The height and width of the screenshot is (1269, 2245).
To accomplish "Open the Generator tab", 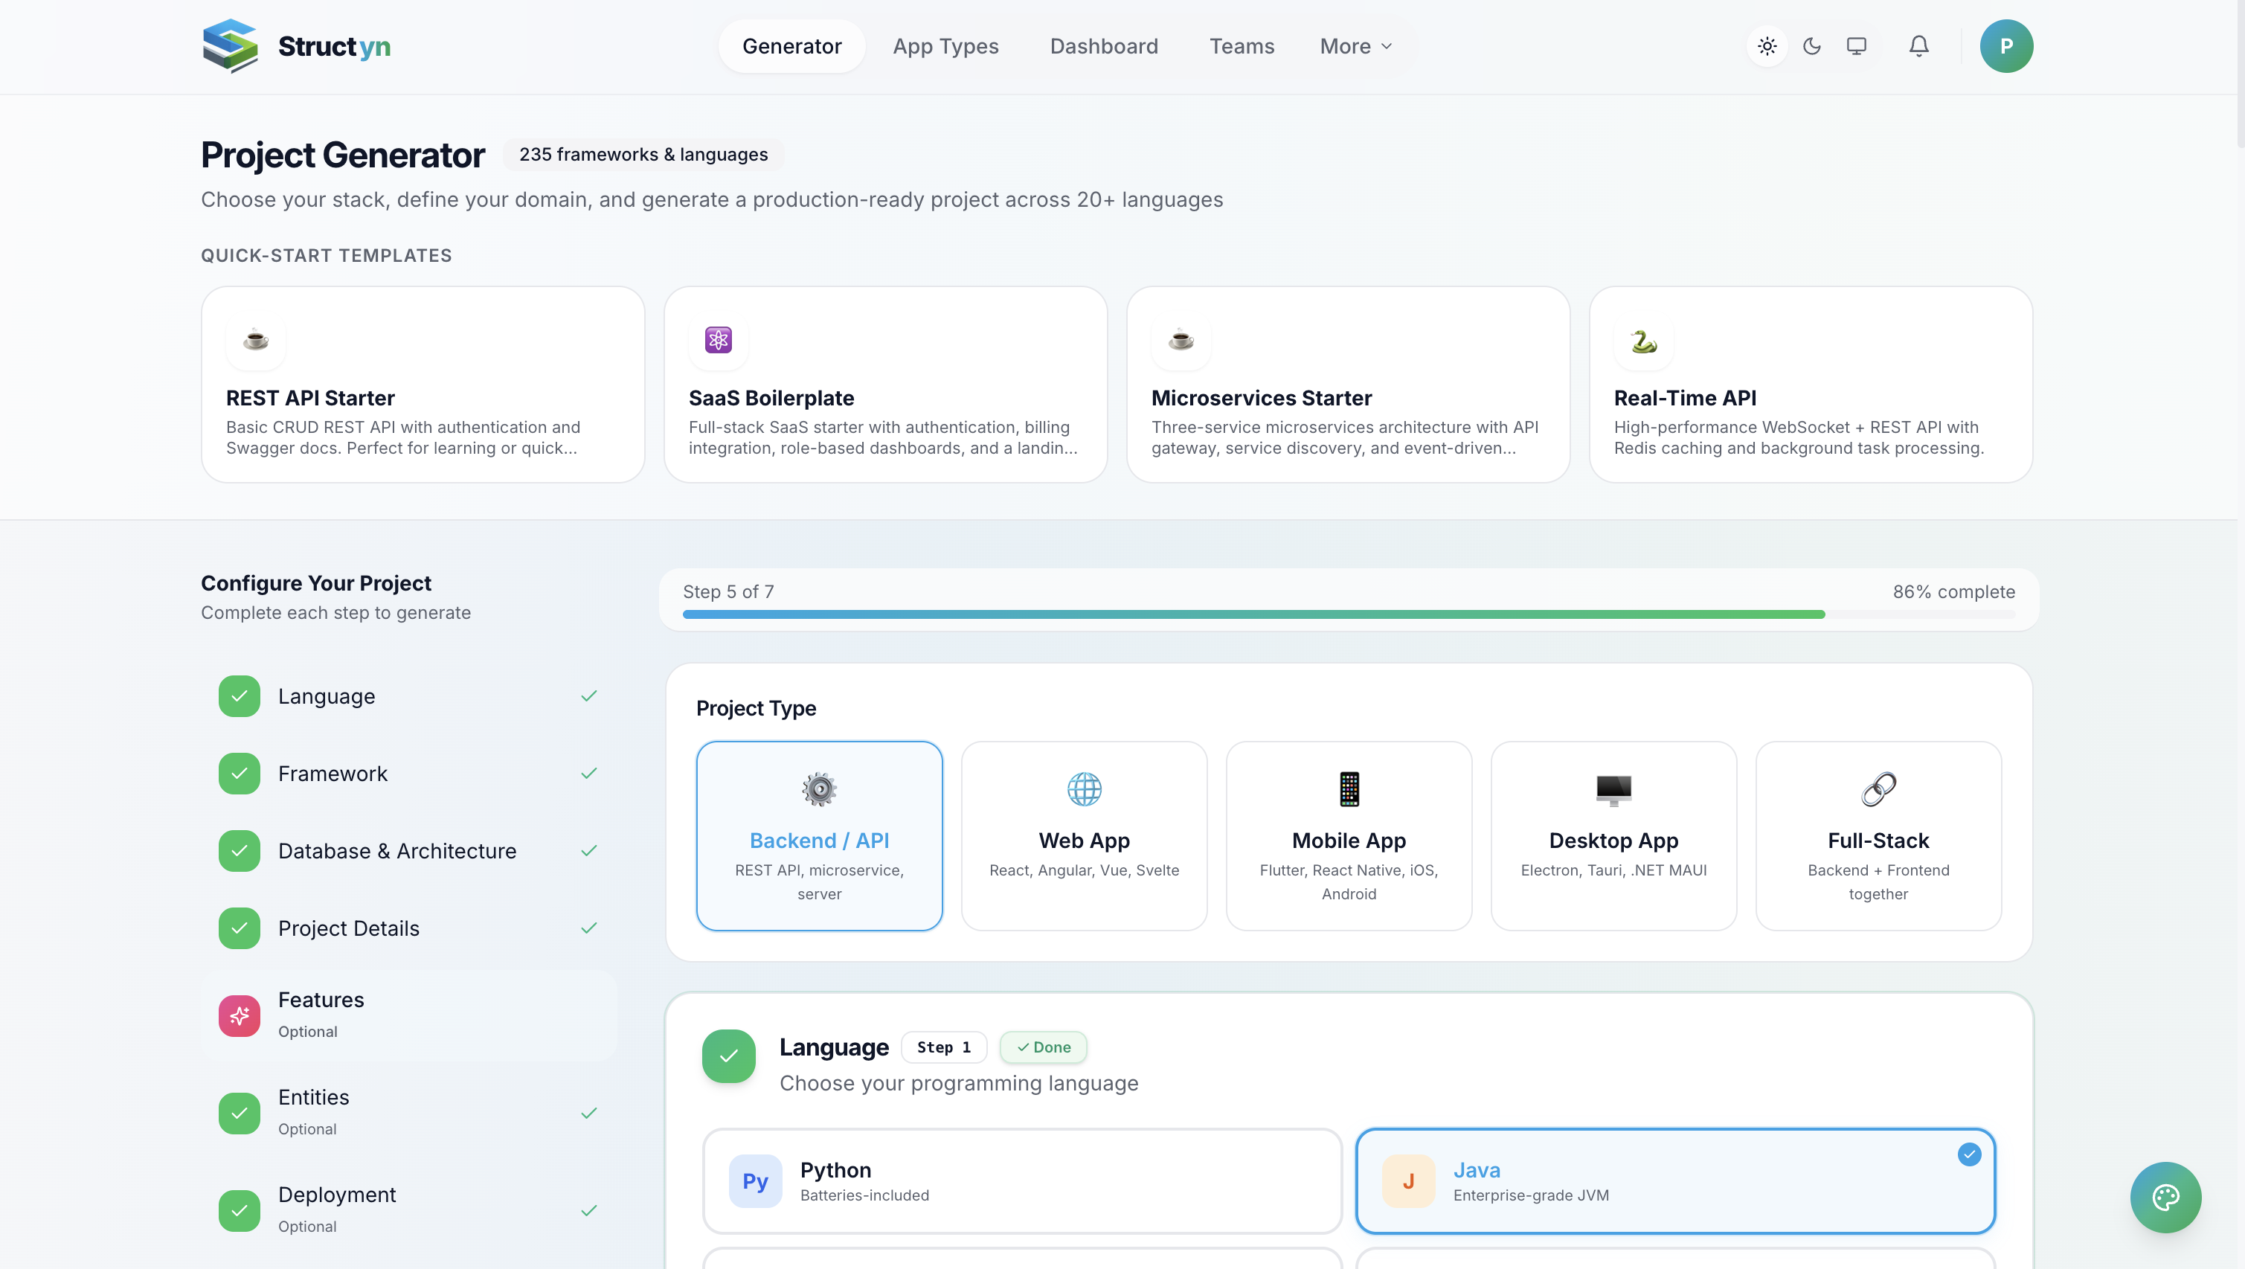I will pyautogui.click(x=791, y=46).
